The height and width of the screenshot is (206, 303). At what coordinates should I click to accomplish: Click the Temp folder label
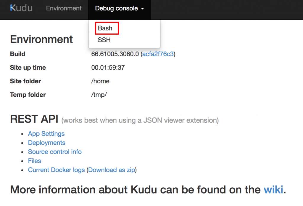click(28, 95)
